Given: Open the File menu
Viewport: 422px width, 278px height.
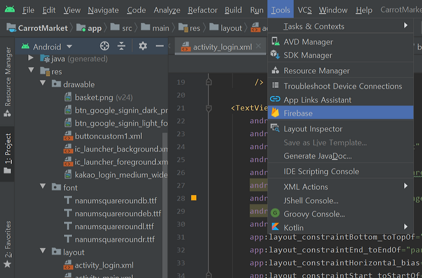Looking at the screenshot, I should click(28, 10).
